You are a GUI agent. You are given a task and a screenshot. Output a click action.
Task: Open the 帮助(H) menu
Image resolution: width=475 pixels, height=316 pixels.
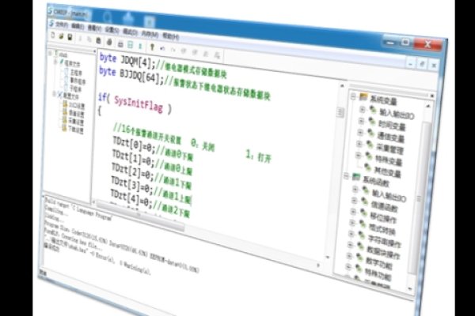pos(171,36)
